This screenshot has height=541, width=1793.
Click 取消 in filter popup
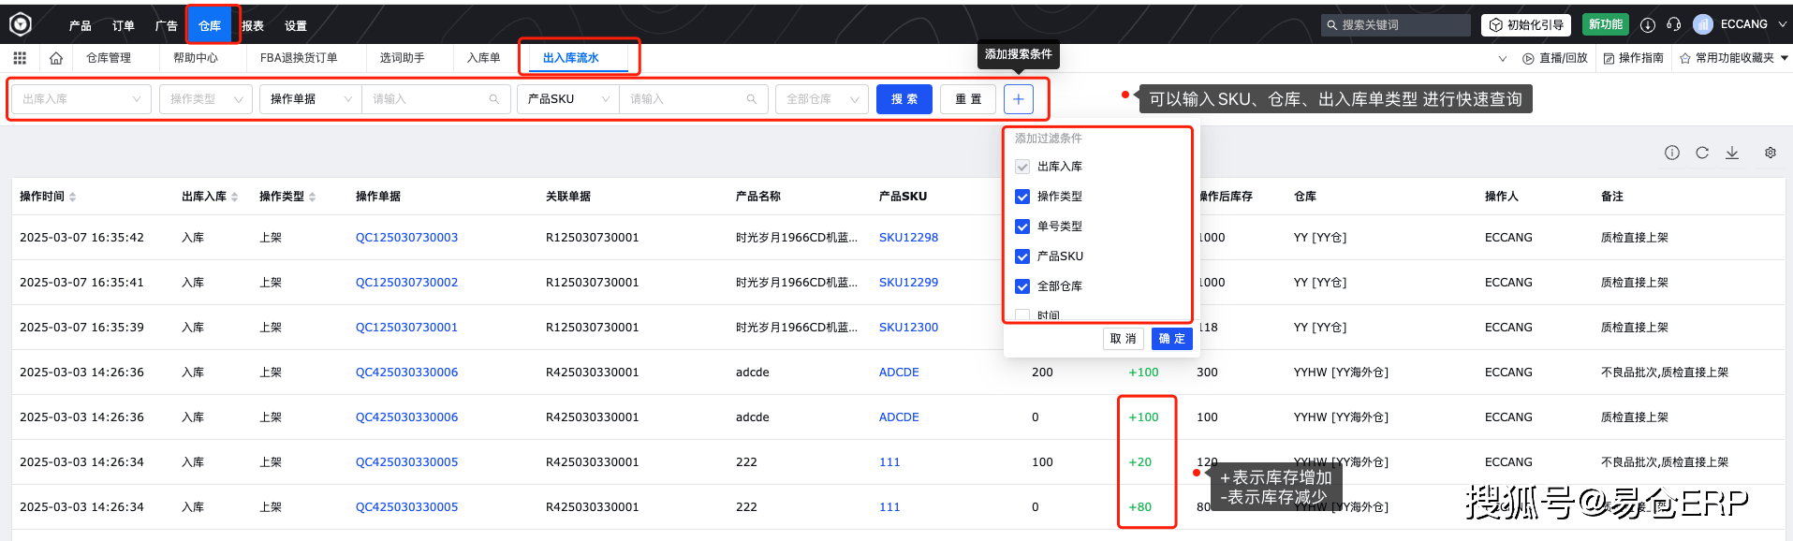(x=1124, y=339)
